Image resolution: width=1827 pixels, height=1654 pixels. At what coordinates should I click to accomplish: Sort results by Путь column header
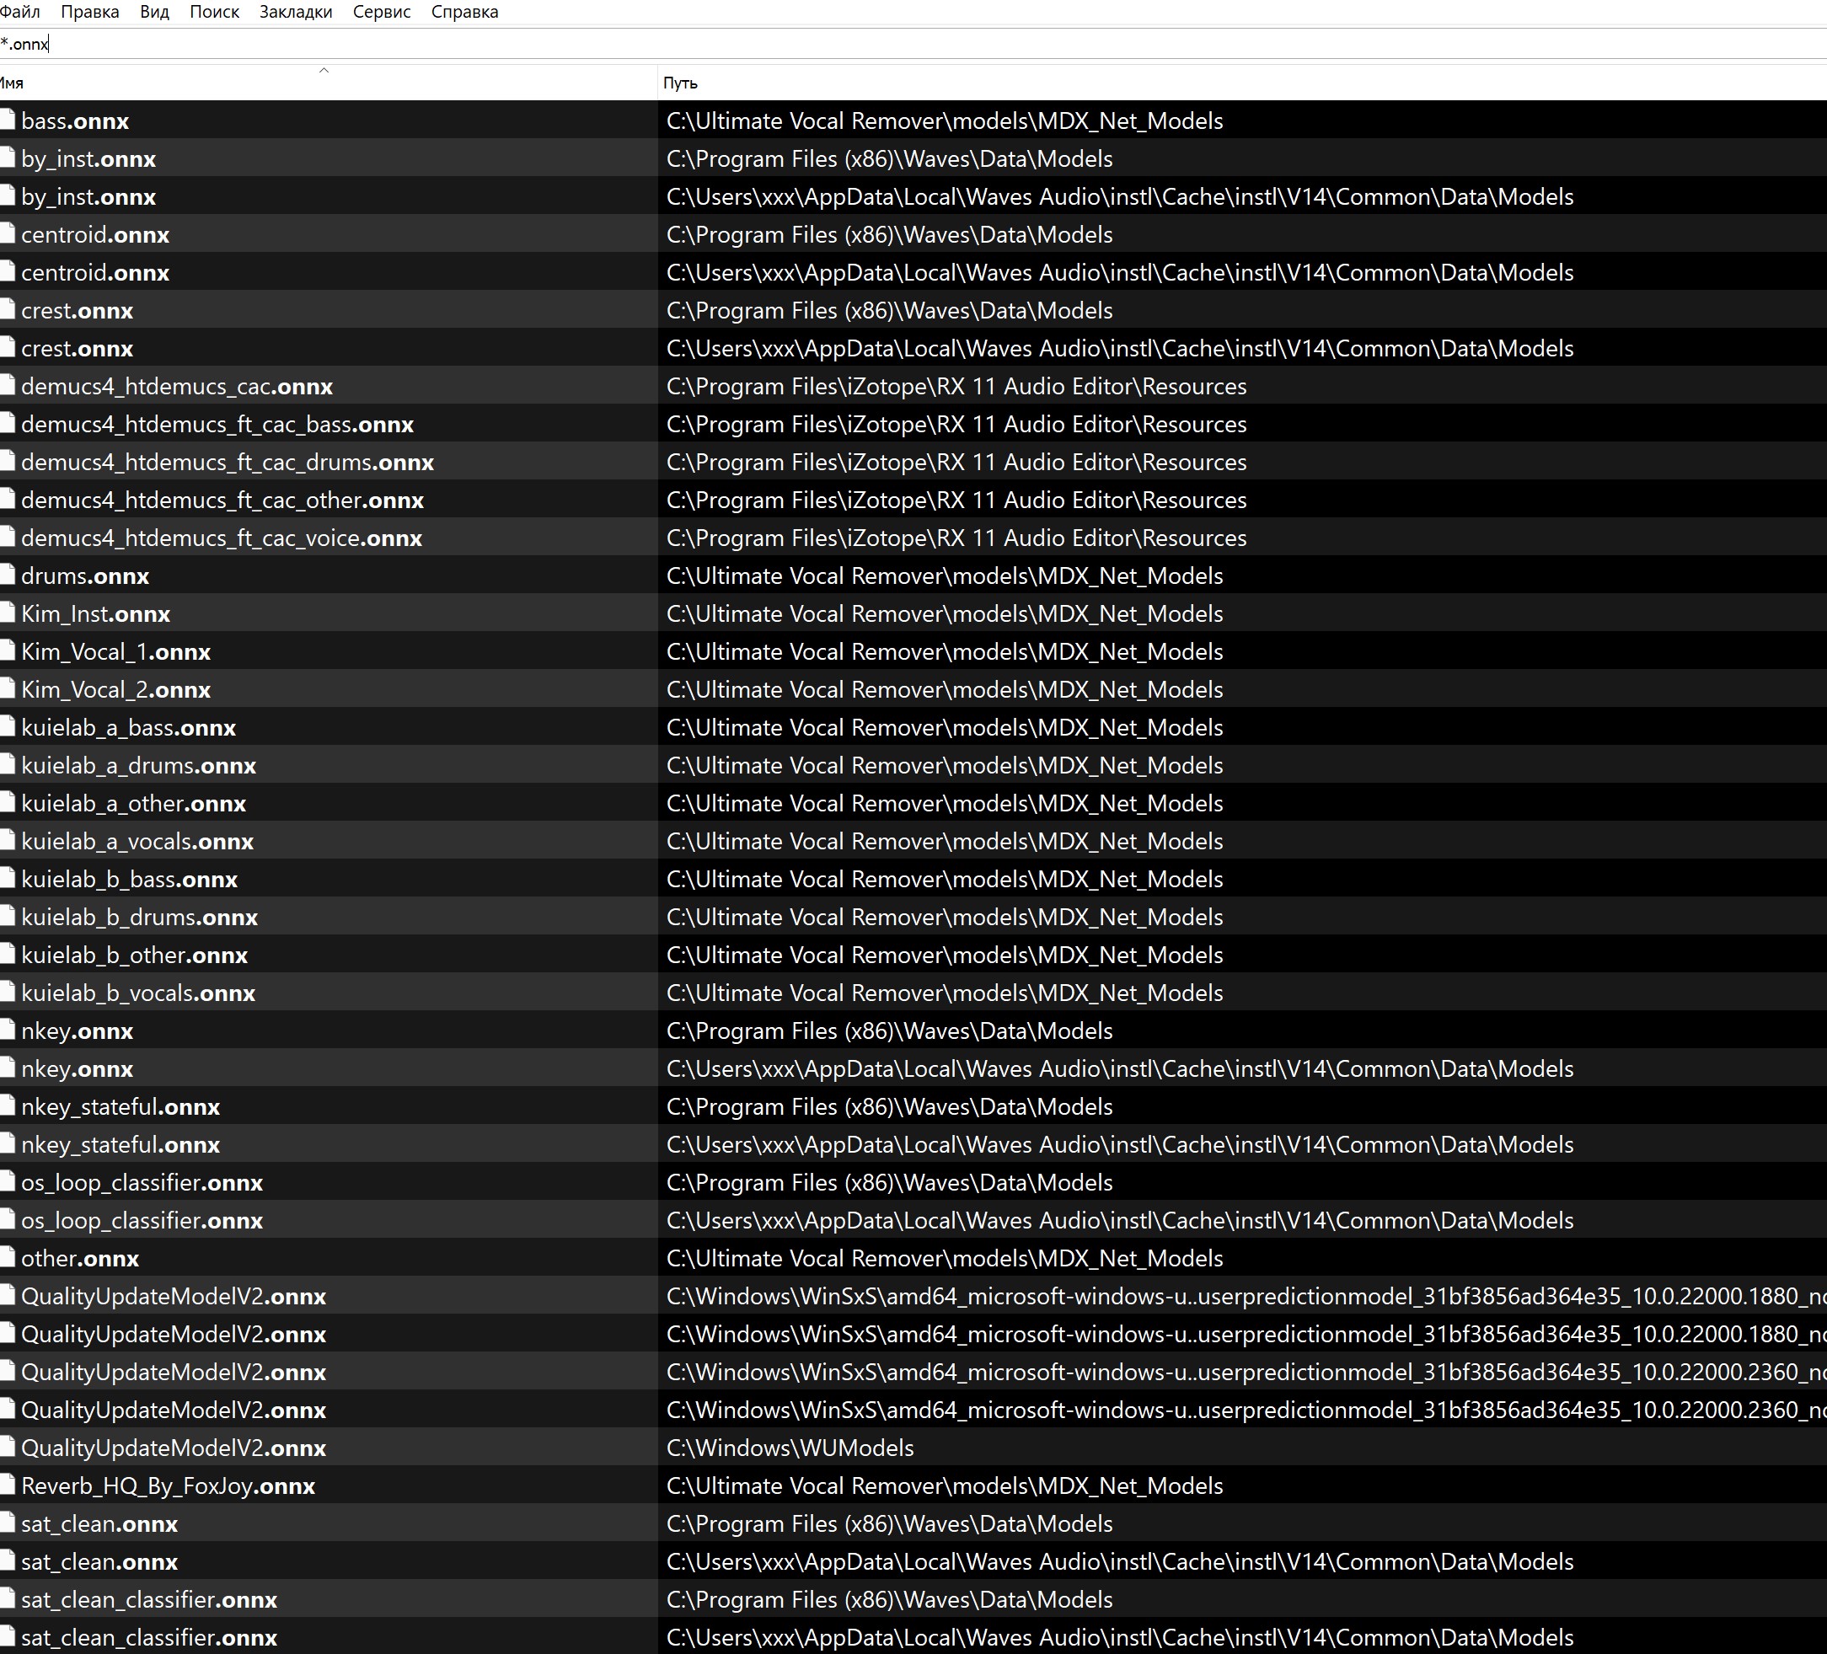680,83
